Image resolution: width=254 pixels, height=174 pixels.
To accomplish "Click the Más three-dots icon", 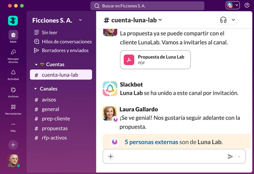I will (x=13, y=124).
